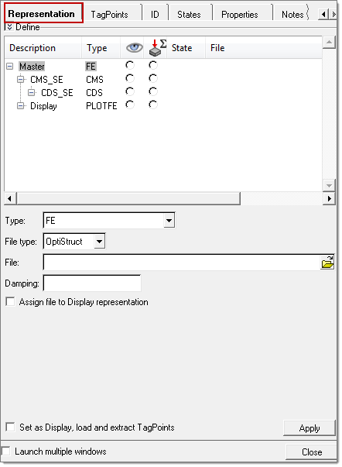The width and height of the screenshot is (342, 467).
Task: Switch to the TagPoints tab
Action: tap(109, 14)
